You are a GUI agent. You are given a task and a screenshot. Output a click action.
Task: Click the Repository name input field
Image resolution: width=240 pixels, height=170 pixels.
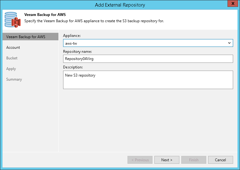[x=148, y=59]
